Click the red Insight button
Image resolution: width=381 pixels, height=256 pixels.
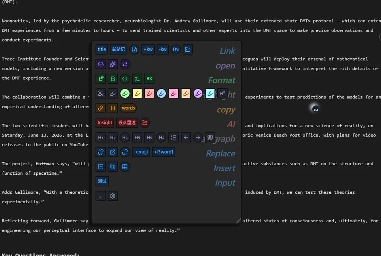pos(105,123)
